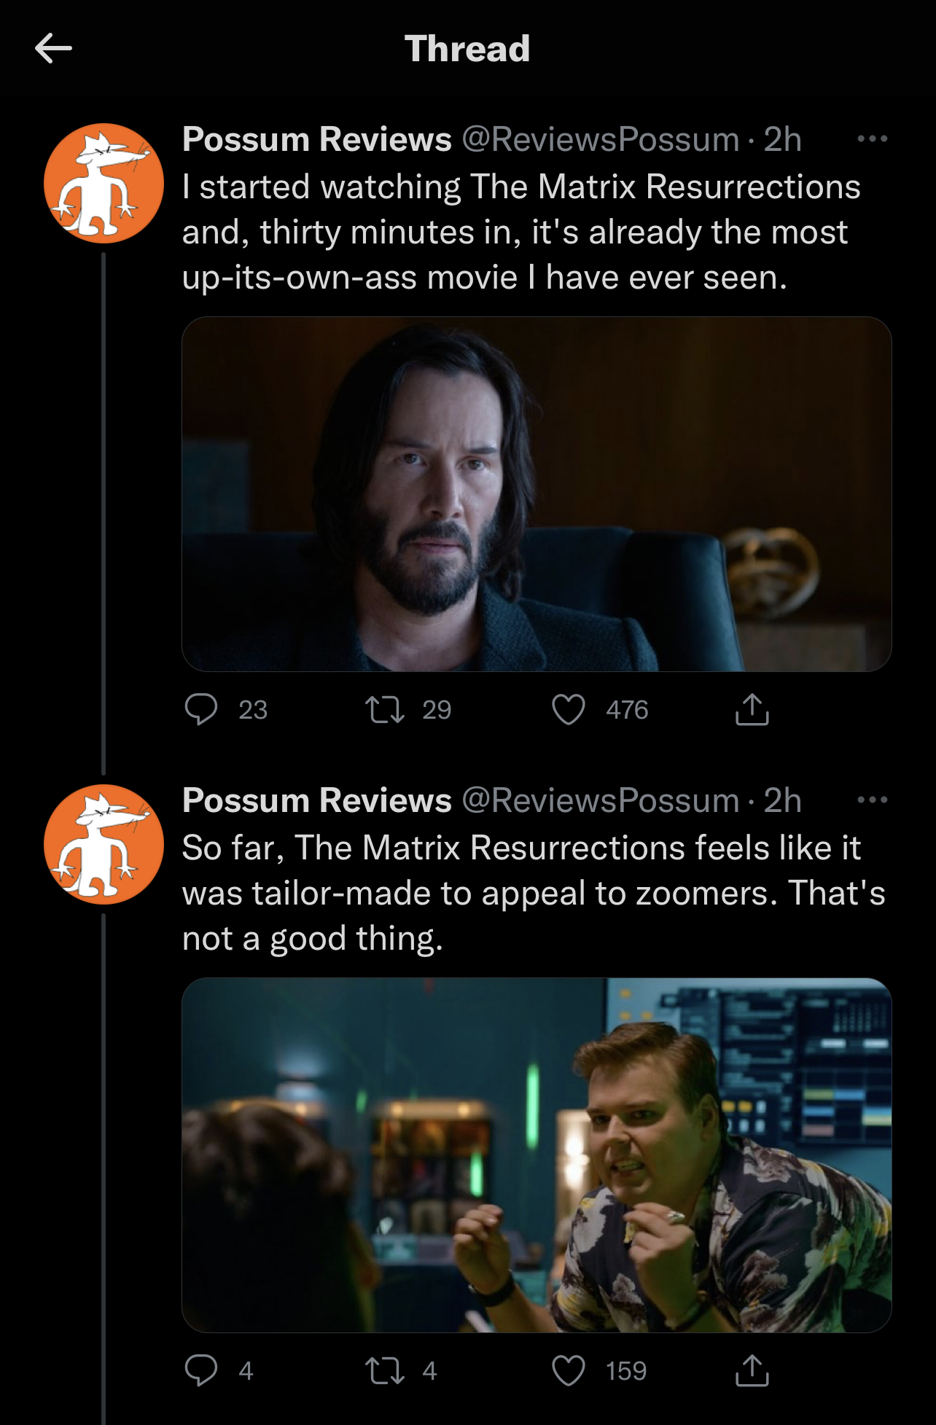Retweet the second tweet showing 4 retweets
Viewport: 936px width, 1425px height.
point(385,1370)
